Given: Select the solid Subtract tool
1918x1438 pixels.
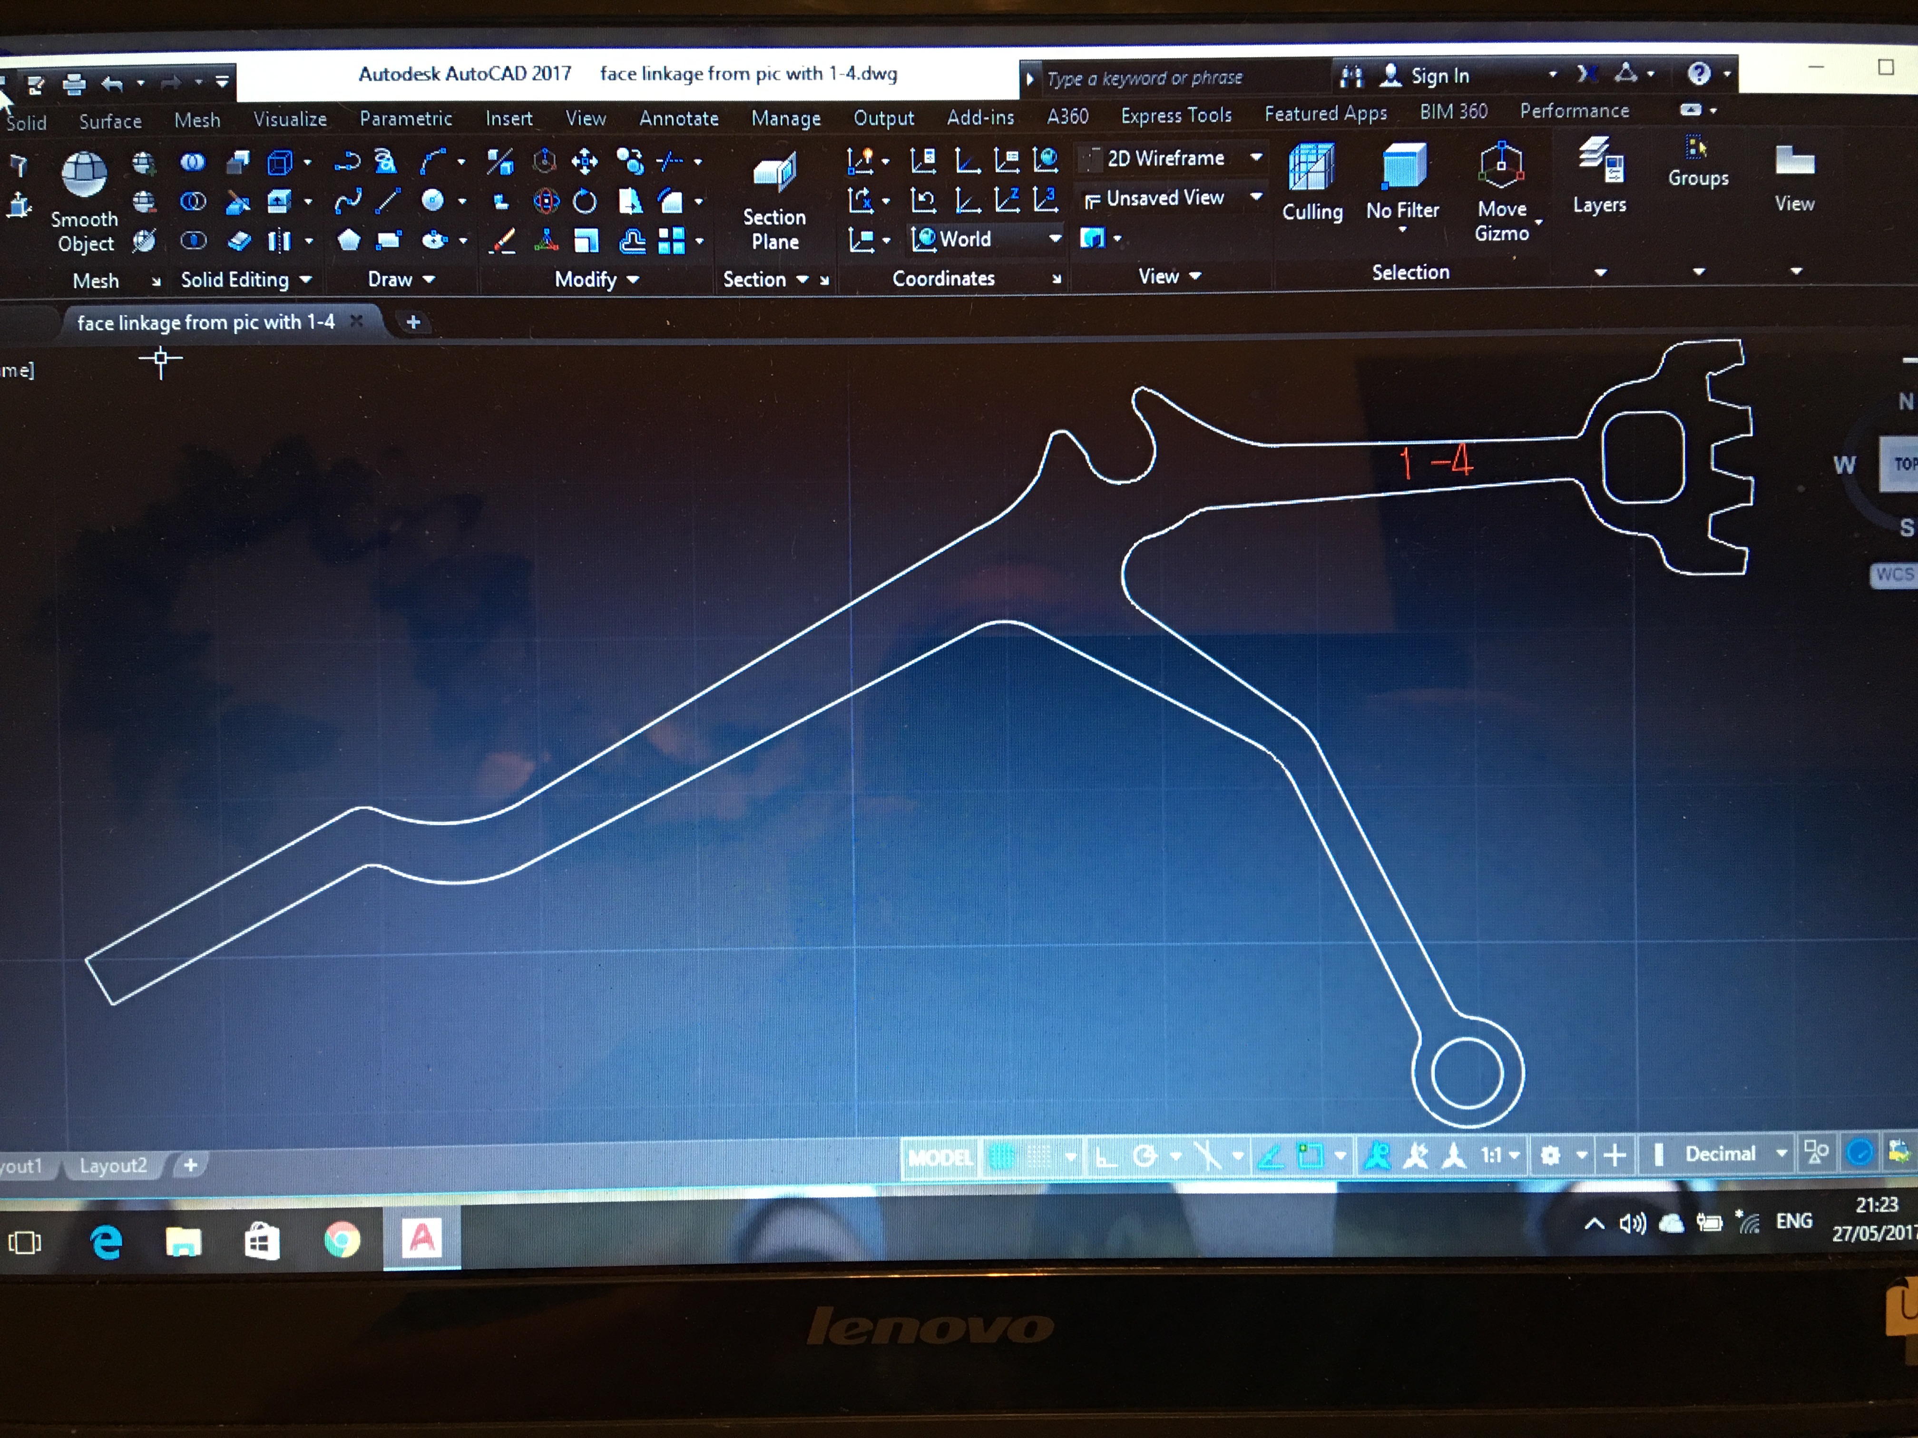Looking at the screenshot, I should coord(193,202).
